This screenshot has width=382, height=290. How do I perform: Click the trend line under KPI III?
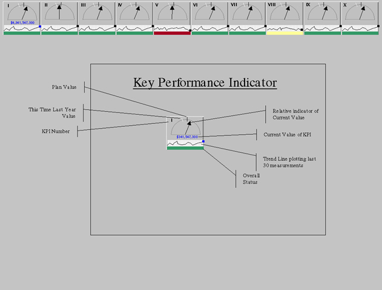coord(97,28)
